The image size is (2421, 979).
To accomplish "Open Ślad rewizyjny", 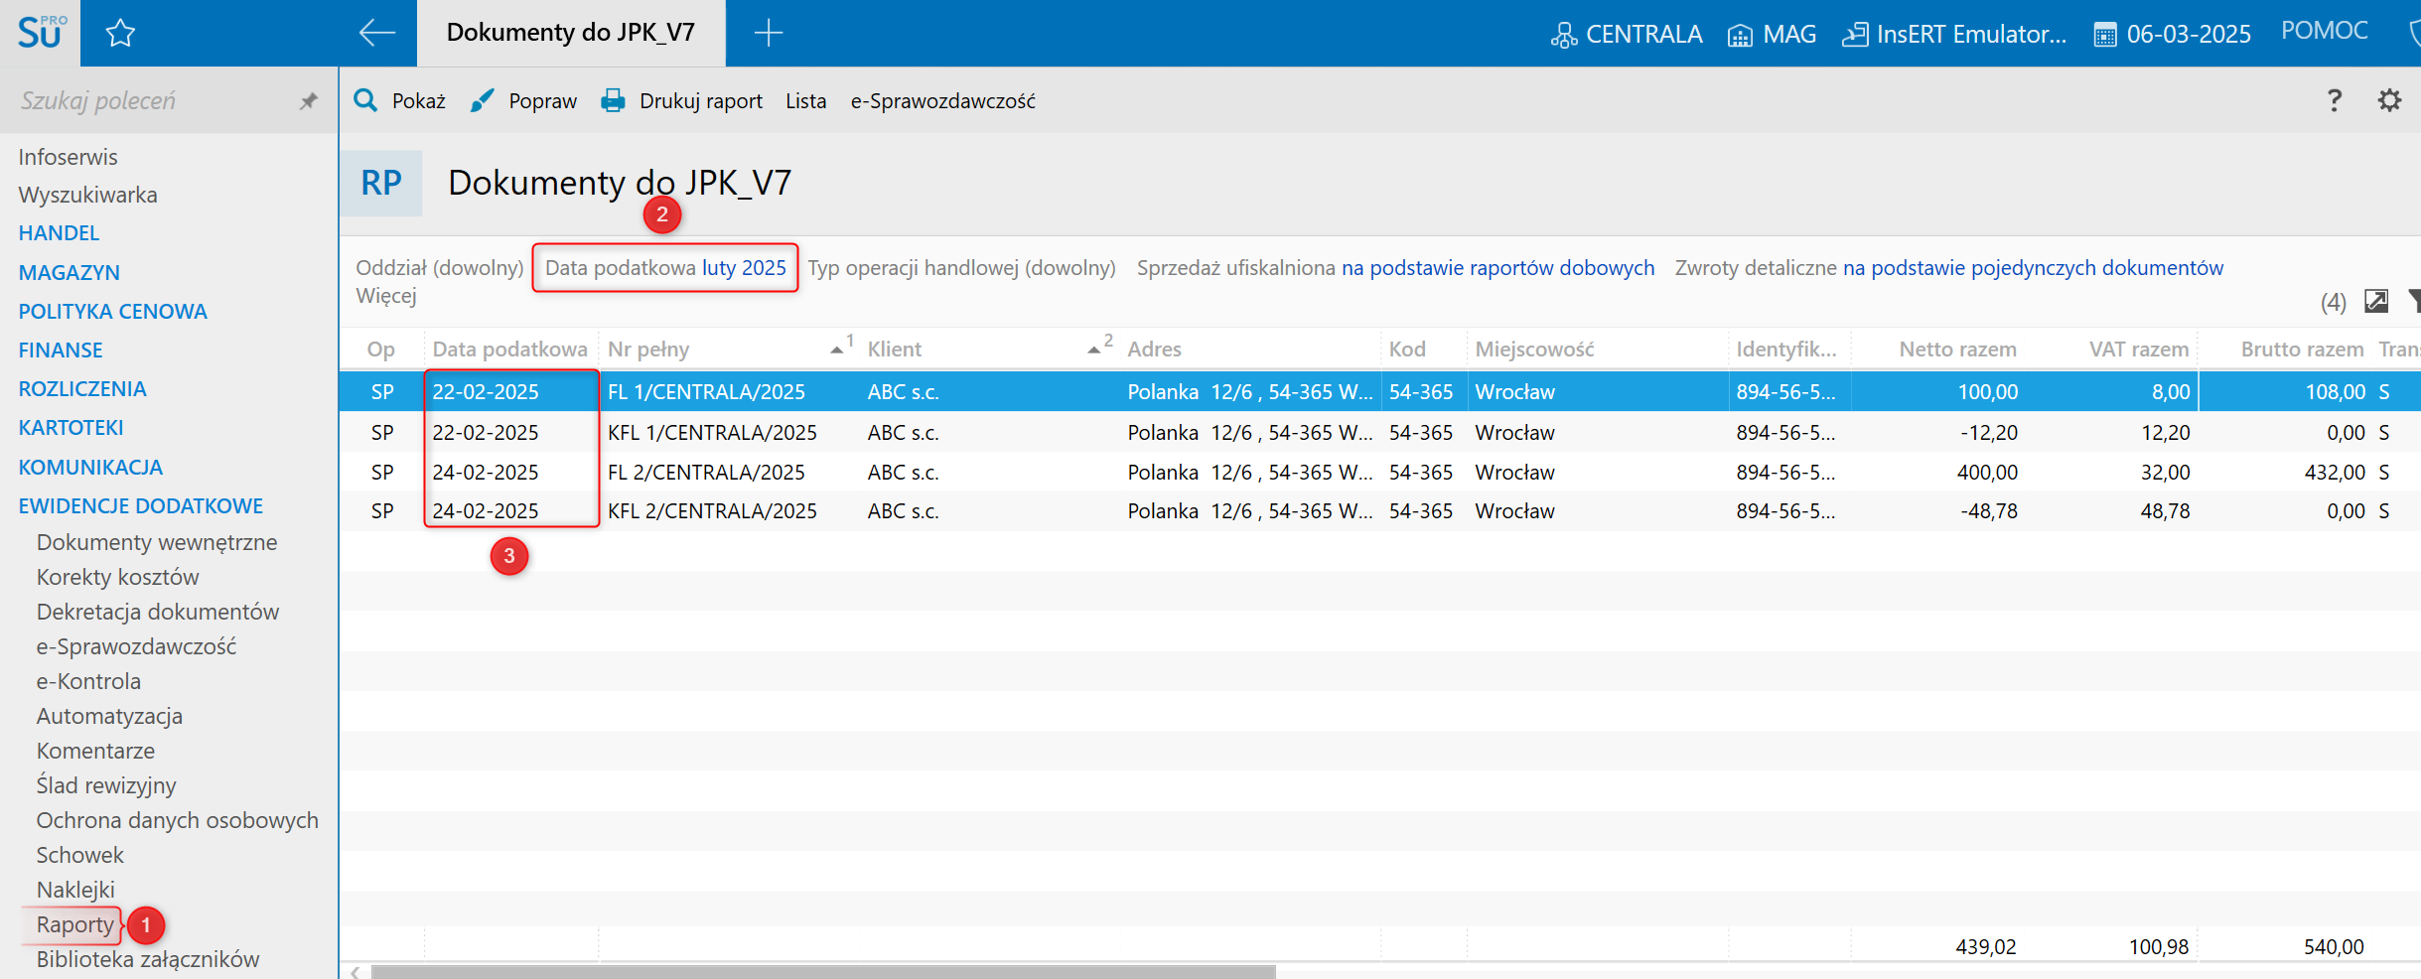I will pos(106,785).
